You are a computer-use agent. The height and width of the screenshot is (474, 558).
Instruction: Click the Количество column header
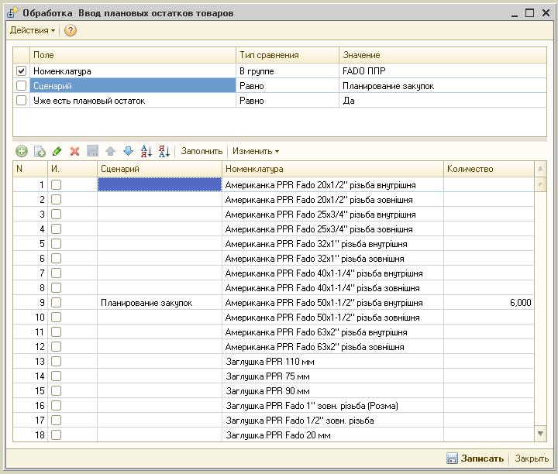pyautogui.click(x=488, y=169)
